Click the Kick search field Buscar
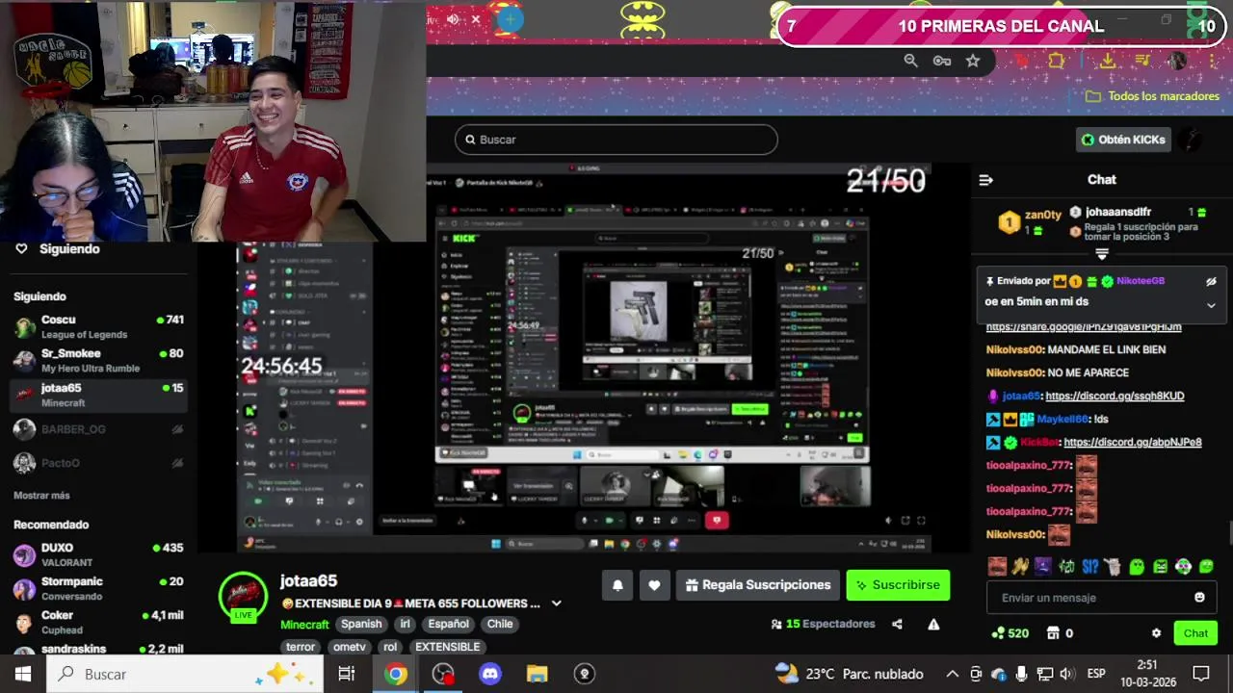Screen dimensions: 1233x693 pos(616,140)
